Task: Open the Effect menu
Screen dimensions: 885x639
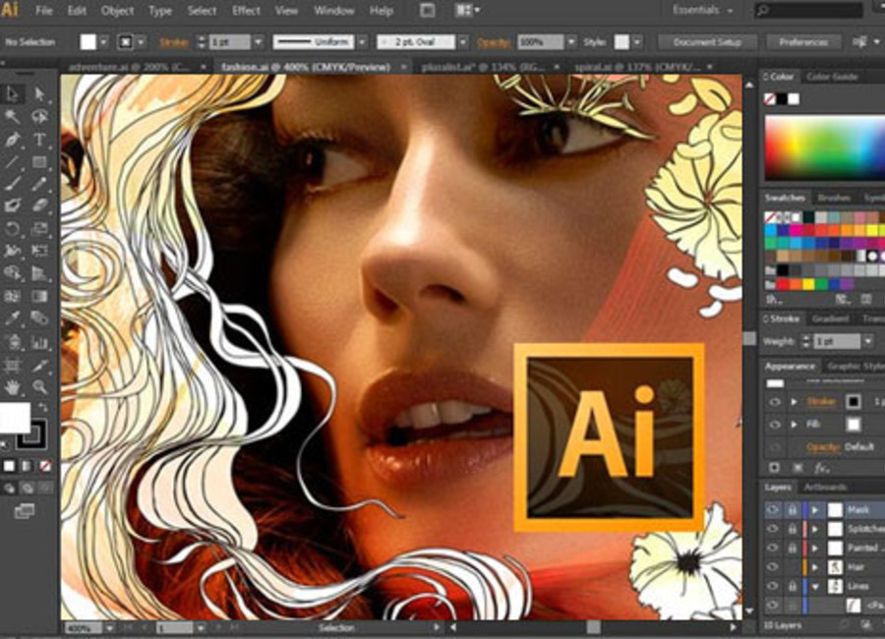Action: point(246,11)
